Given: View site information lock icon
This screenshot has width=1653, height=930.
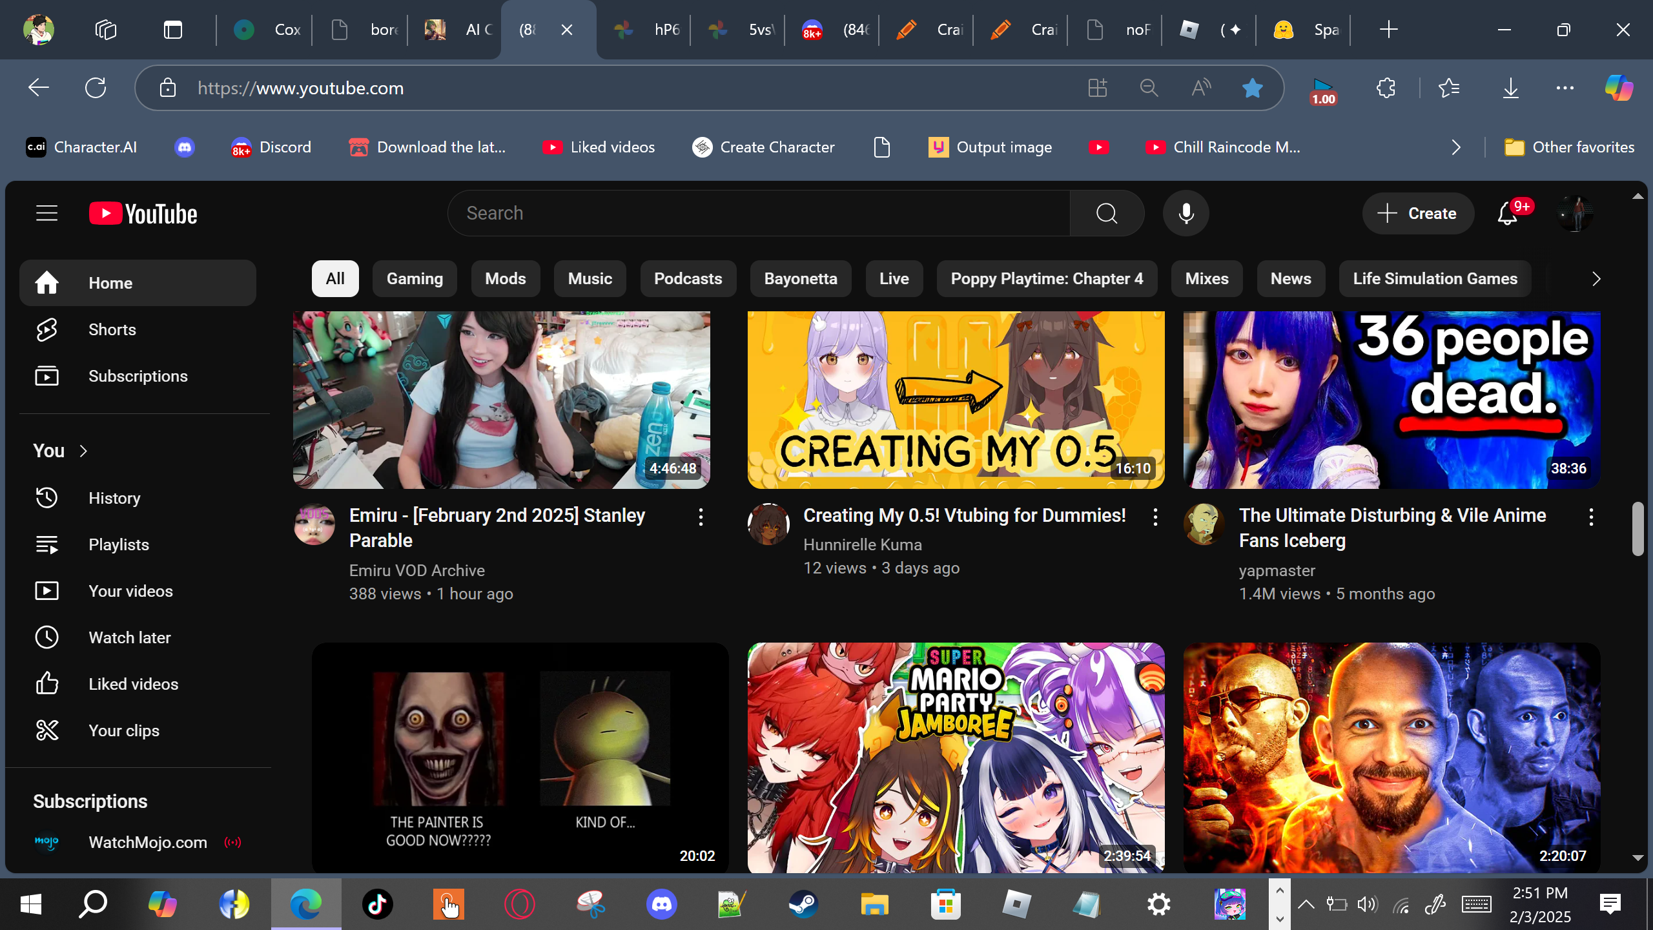Looking at the screenshot, I should pyautogui.click(x=168, y=88).
